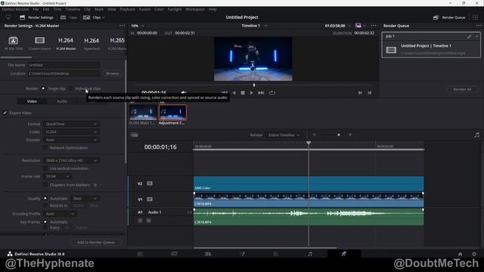Toggle the Export Video checkbox
The height and width of the screenshot is (272, 484).
(x=5, y=113)
